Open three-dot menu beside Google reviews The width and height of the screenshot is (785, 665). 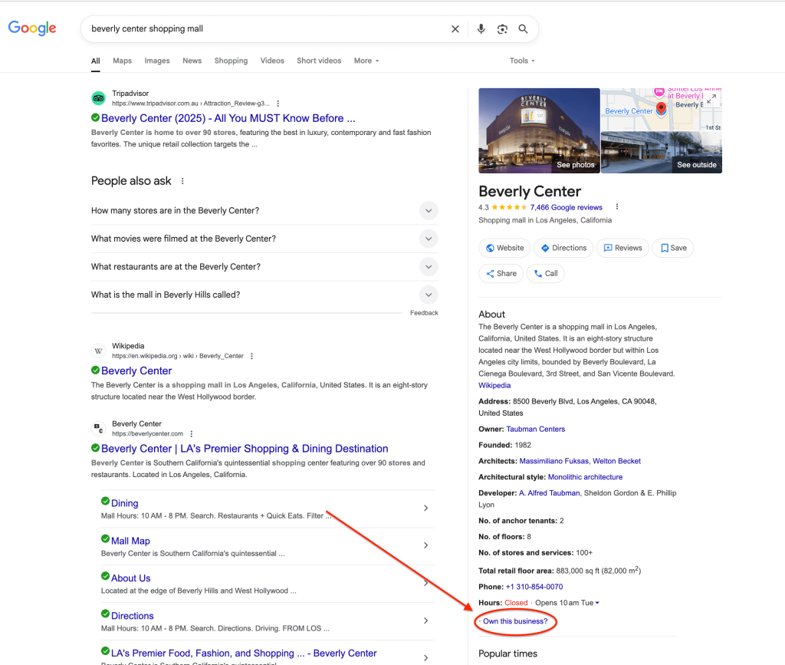[617, 207]
